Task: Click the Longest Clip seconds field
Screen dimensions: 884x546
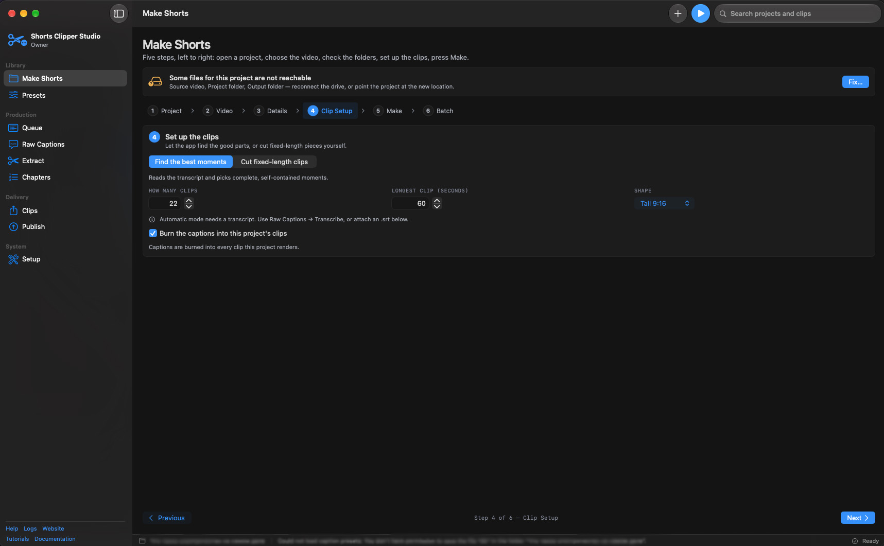Action: 410,203
